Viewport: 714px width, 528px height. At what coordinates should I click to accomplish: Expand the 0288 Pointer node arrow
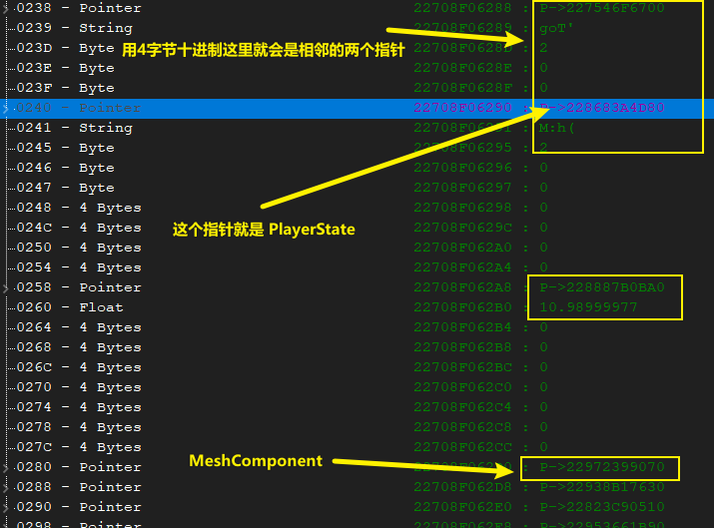coord(5,487)
